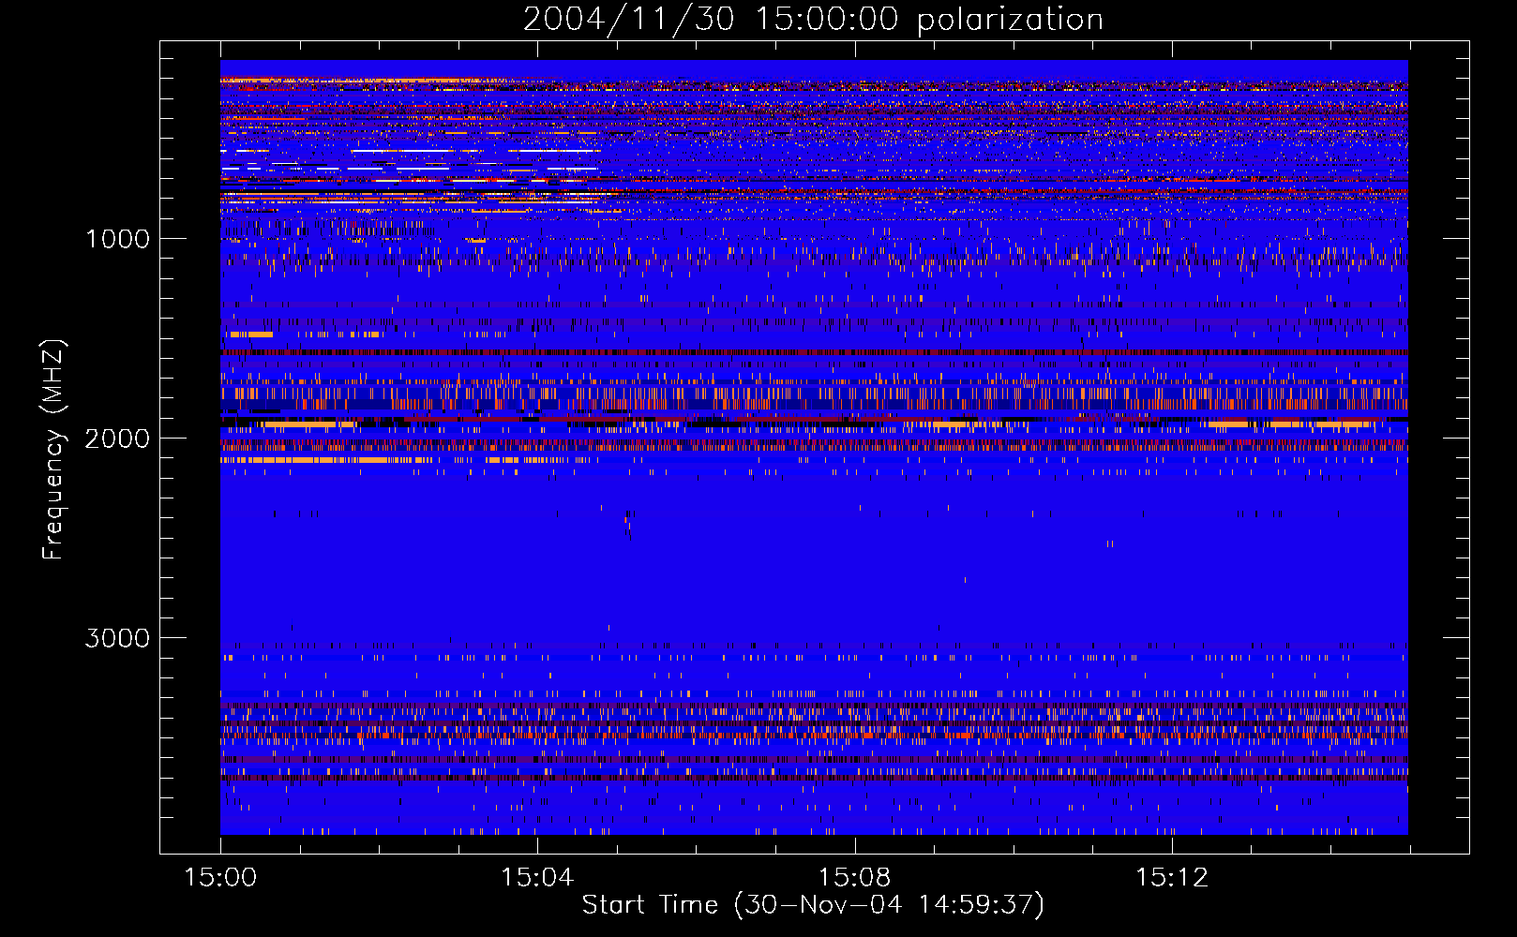
Task: Click the "Frequency (MHZ)" axis label
Action: tap(53, 449)
